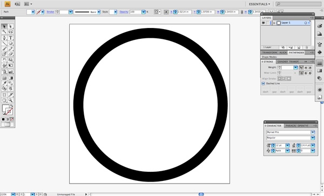Switch to the Transform tab

tap(269, 53)
